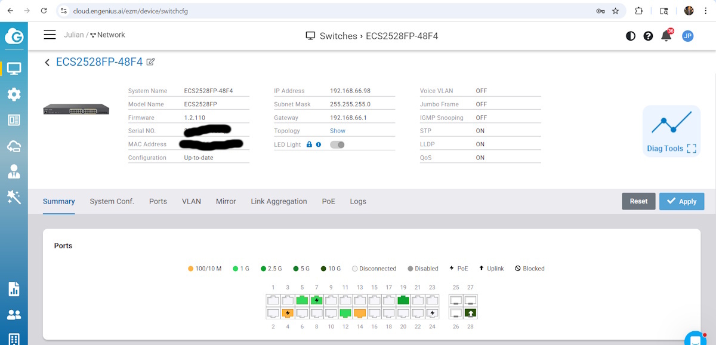The image size is (716, 345).
Task: Toggle the dark/light contrast theme icon
Action: [631, 36]
